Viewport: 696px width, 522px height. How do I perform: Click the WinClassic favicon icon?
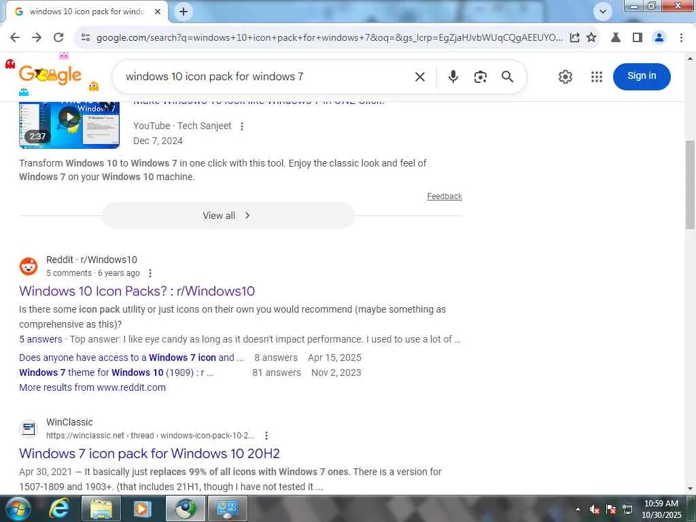click(29, 428)
